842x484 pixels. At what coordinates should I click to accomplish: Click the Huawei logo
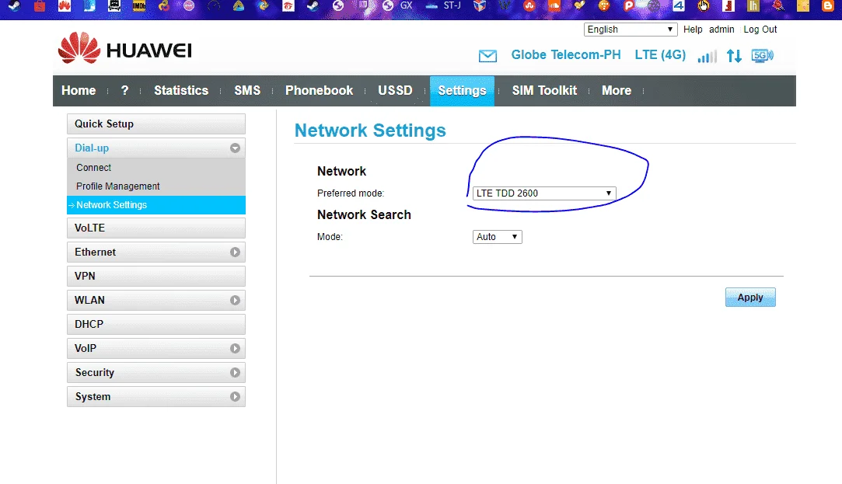tap(124, 48)
